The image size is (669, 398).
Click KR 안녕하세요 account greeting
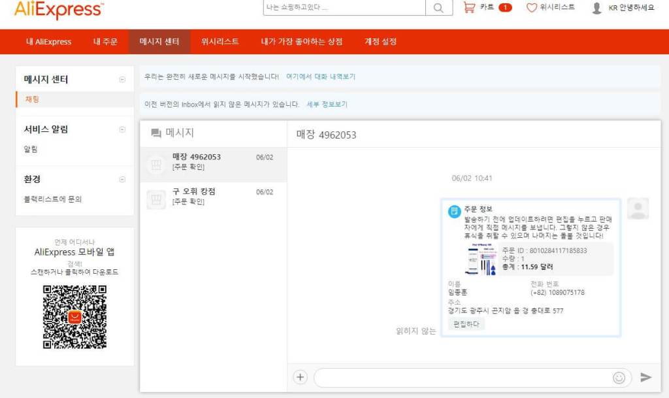[x=632, y=8]
